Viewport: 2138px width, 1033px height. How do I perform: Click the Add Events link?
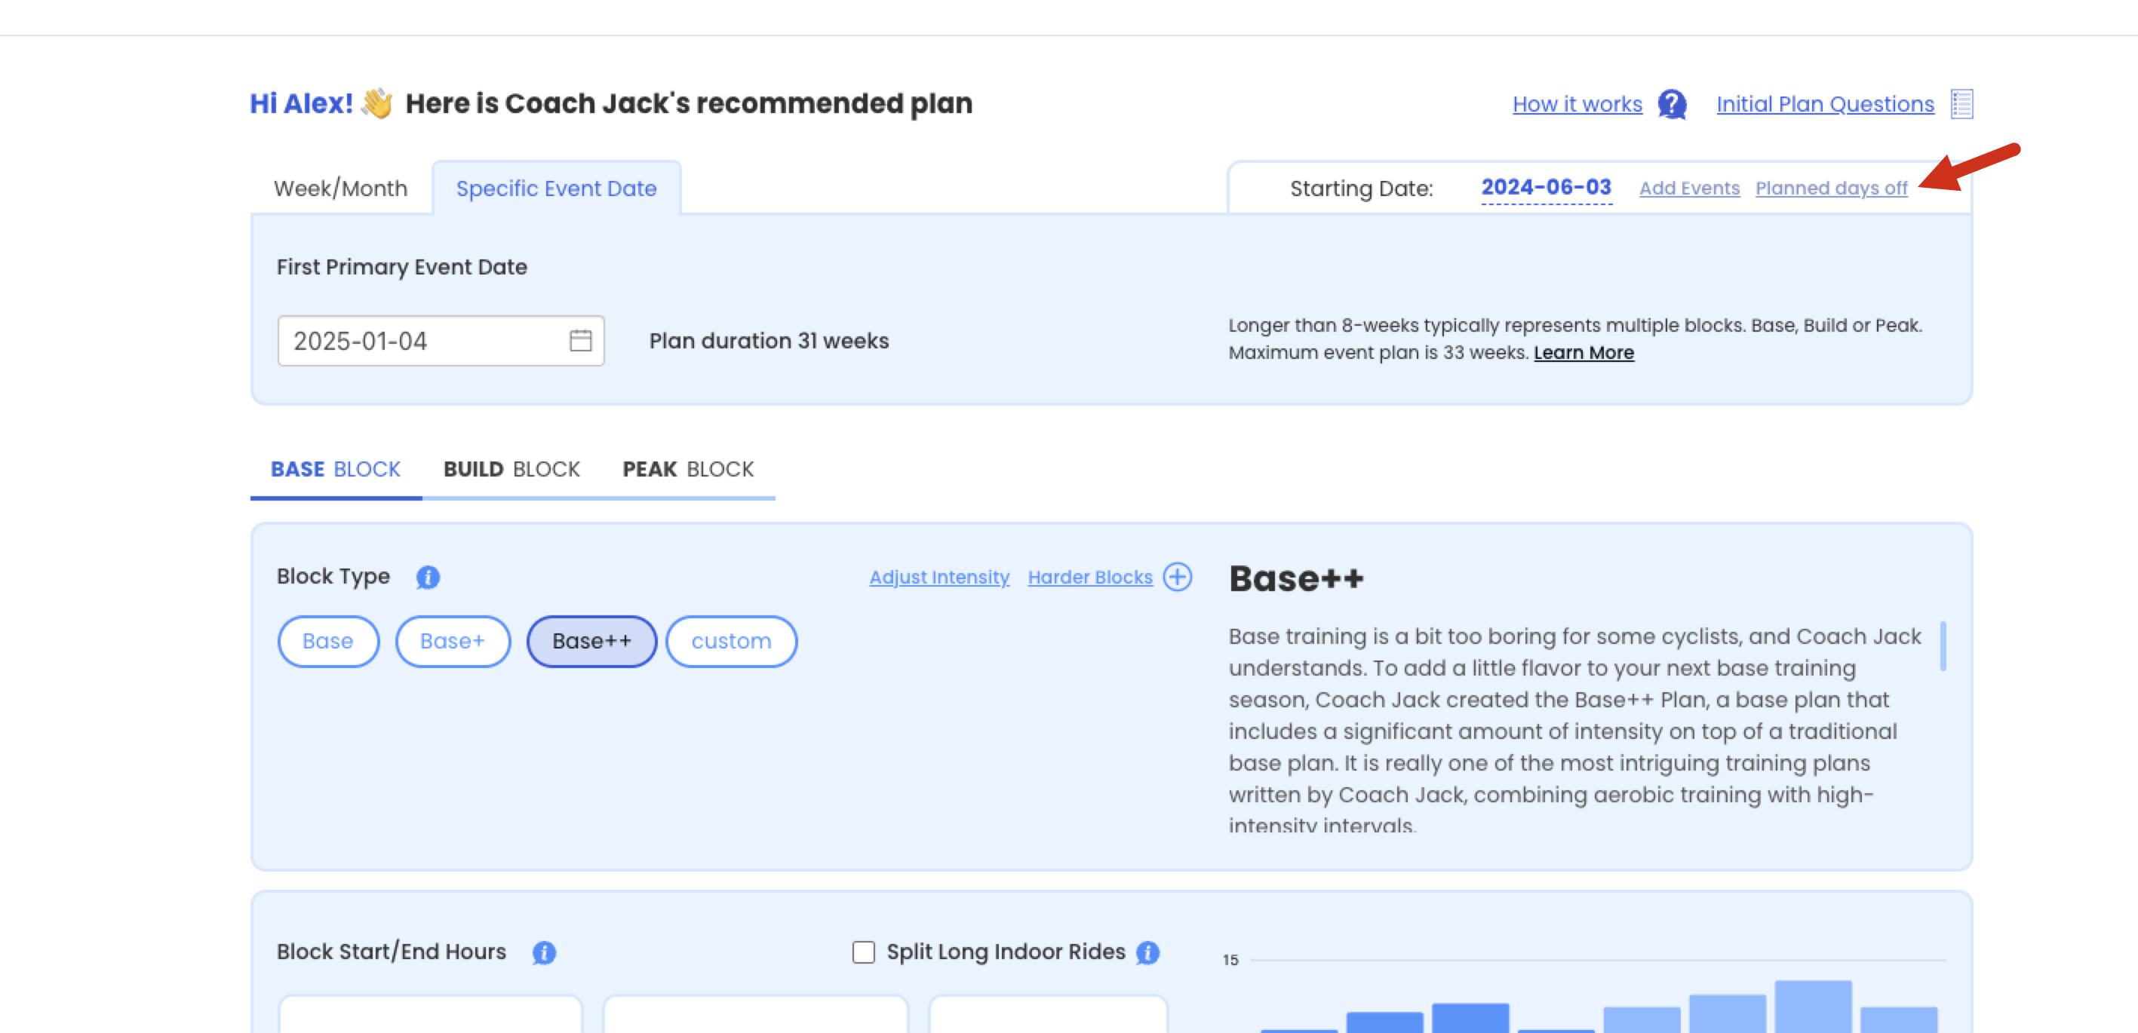pyautogui.click(x=1689, y=189)
